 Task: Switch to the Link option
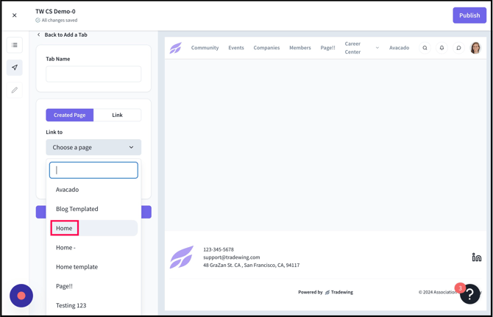(x=117, y=115)
